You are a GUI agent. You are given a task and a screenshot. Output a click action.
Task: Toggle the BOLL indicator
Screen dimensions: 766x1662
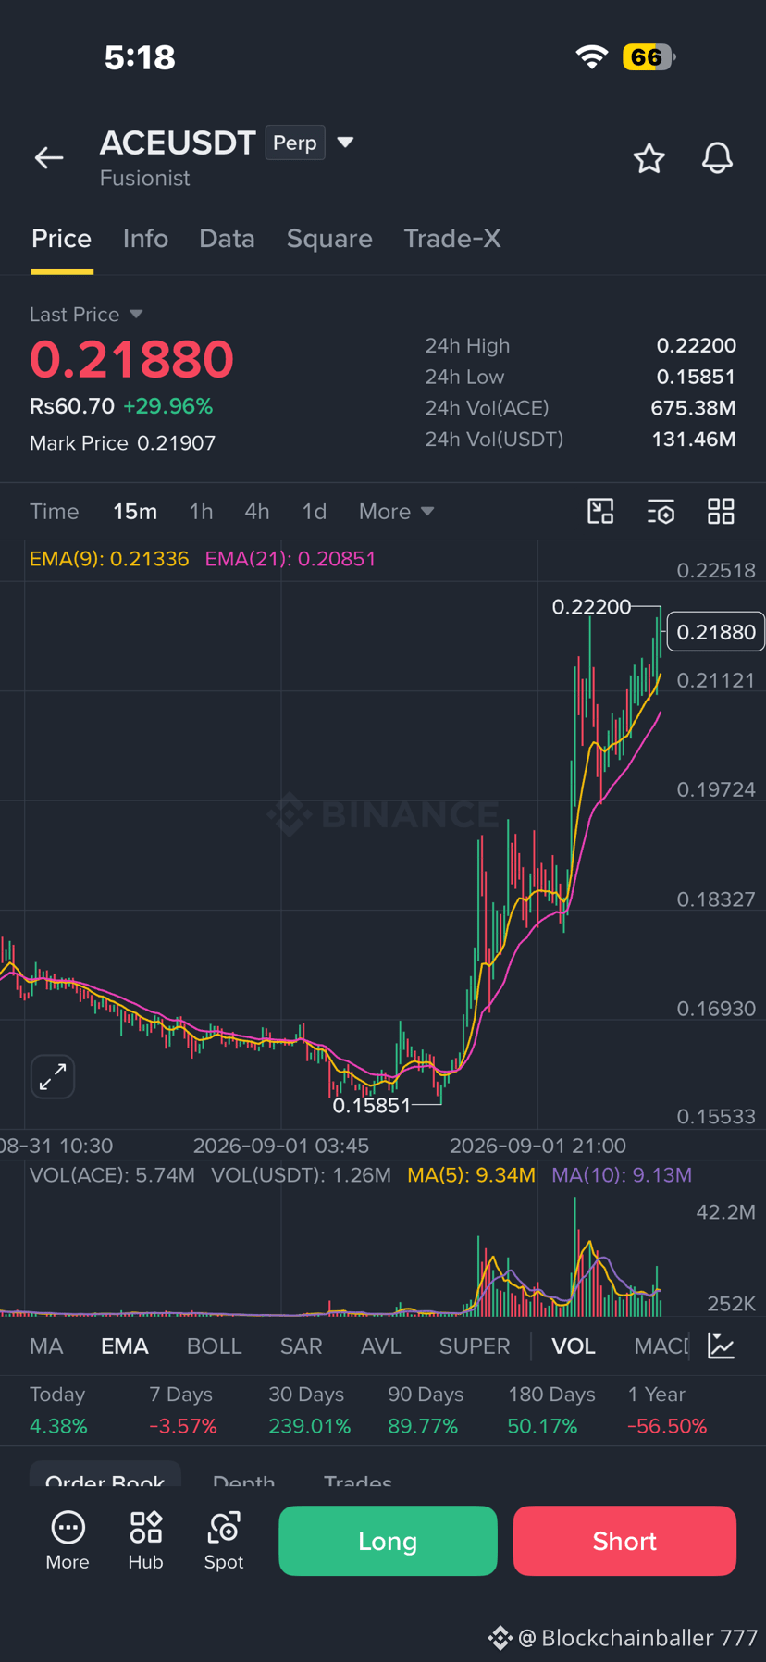[214, 1346]
